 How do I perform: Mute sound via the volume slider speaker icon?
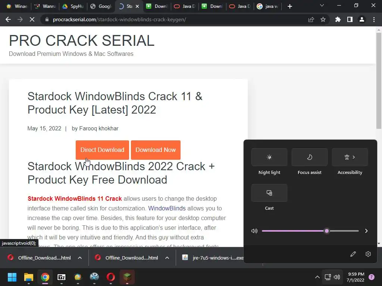(x=254, y=231)
